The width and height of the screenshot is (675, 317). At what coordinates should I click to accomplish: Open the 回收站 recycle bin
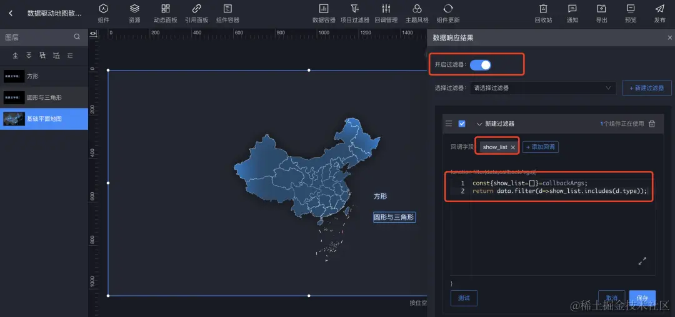pyautogui.click(x=543, y=13)
